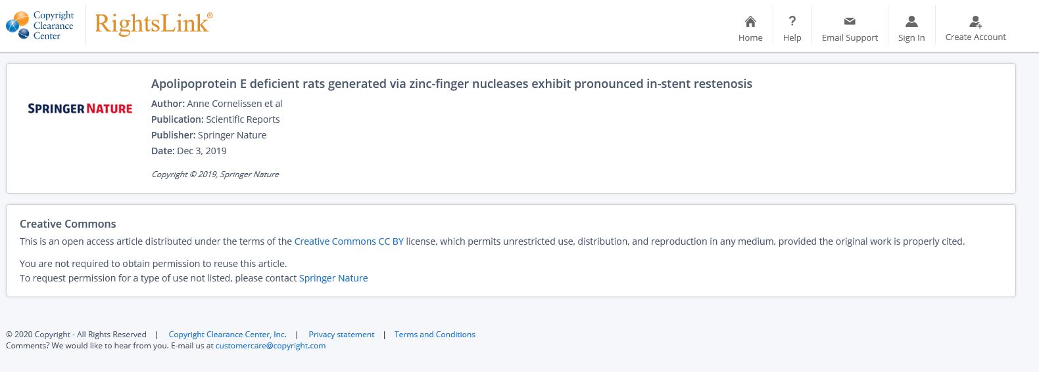Click the Email Support envelope icon
The image size is (1039, 372).
pos(850,22)
